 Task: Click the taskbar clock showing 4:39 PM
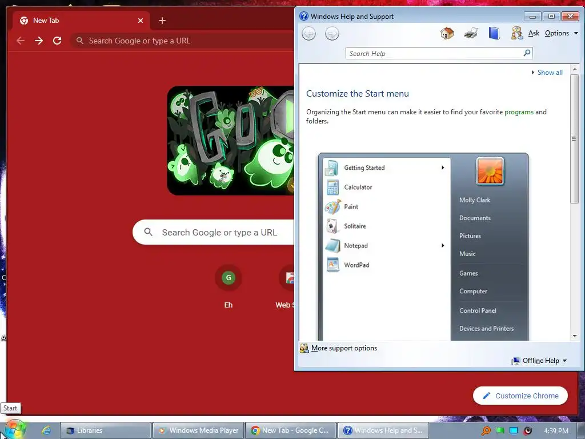(556, 430)
